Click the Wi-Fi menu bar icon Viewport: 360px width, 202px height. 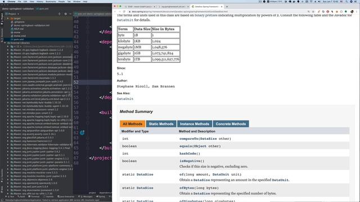coord(311,1)
